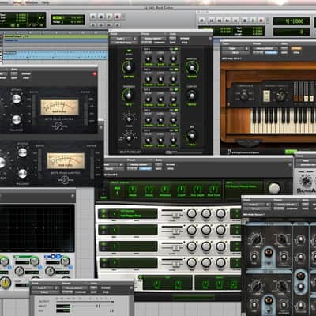
Task: Click the red Record button in Edit window toolbar
Action: 118,17
